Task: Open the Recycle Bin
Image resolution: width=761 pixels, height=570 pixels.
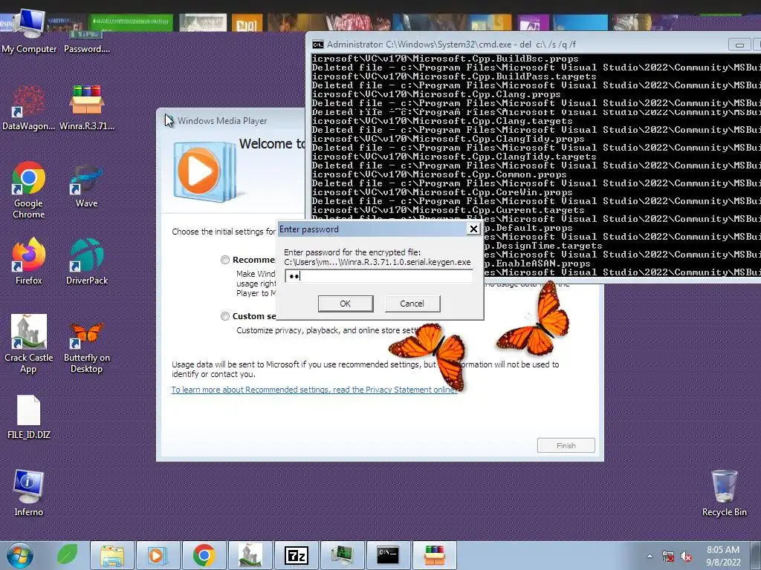Action: [x=724, y=493]
